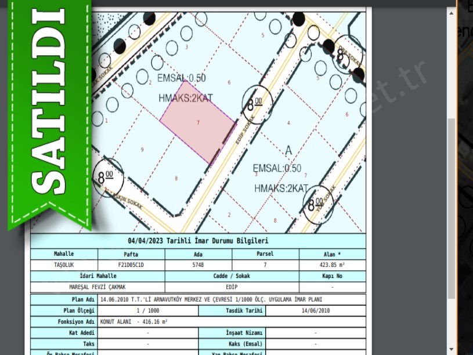Click the TAŞOLUK mahalle cell
This screenshot has width=473, height=355.
pos(64,265)
